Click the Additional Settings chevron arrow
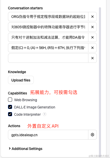This screenshot has height=158, width=110. tap(10, 148)
